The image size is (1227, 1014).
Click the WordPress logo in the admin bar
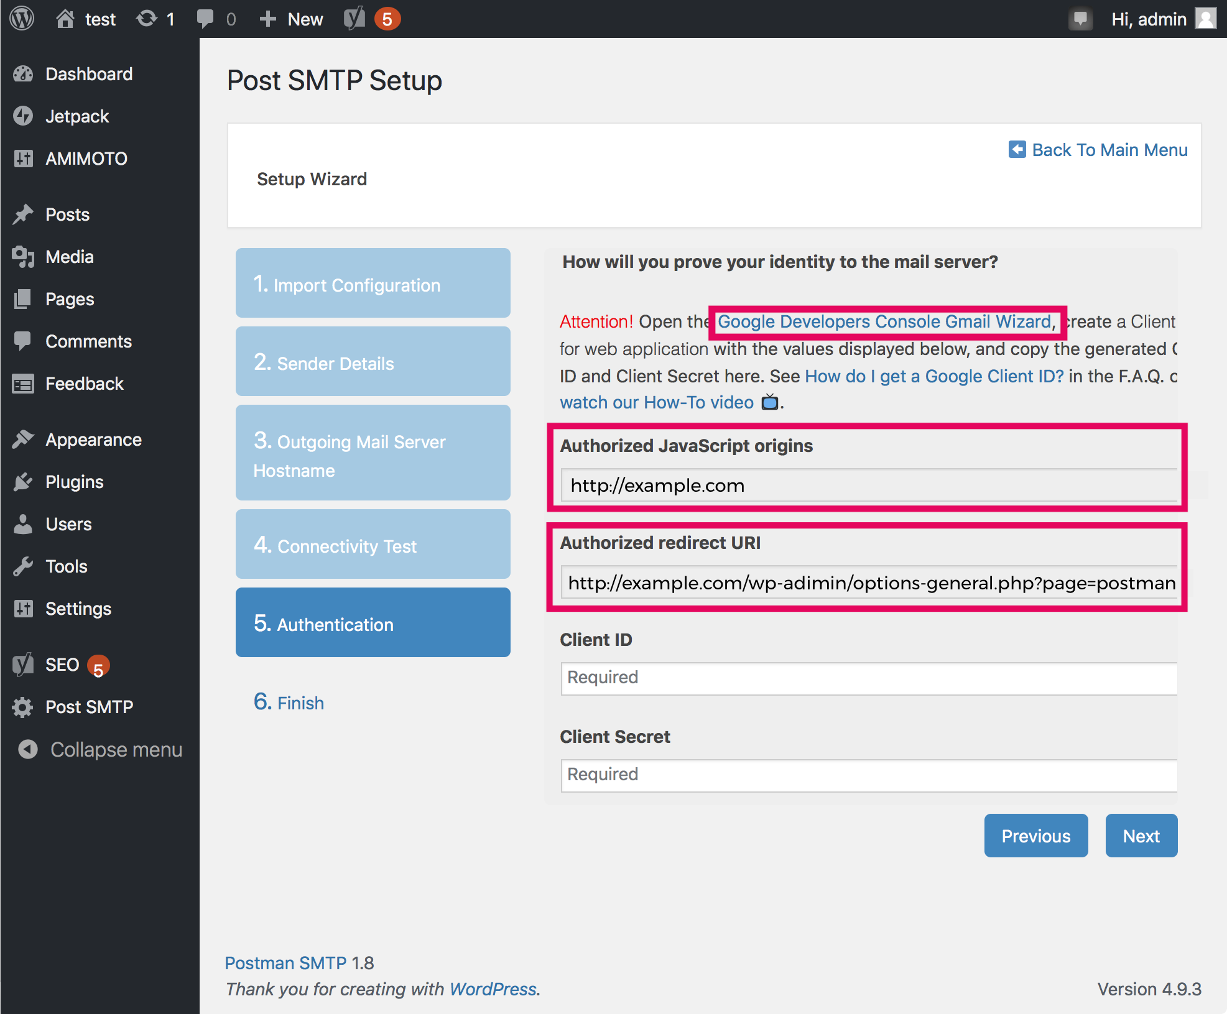[21, 18]
